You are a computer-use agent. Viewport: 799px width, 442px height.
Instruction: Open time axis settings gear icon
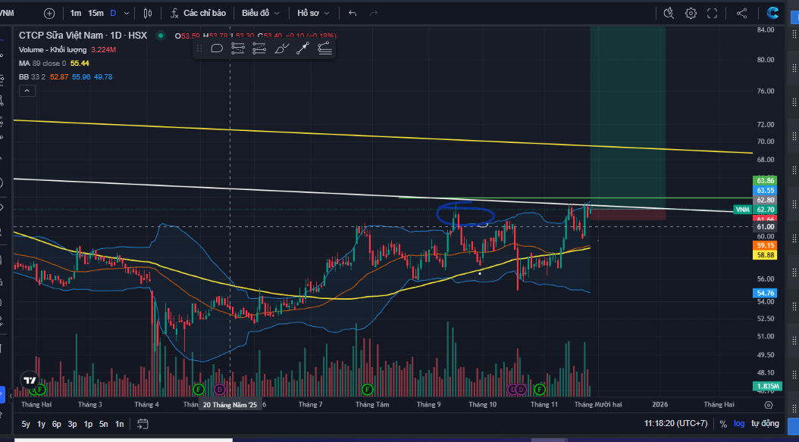(769, 405)
